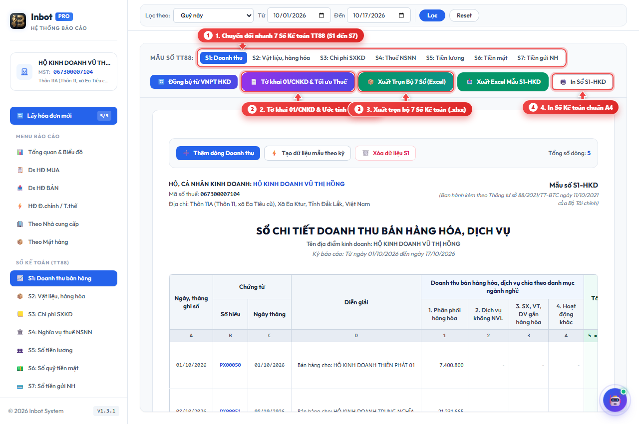
Task: Open Tờ khai 01/CNKD & Tối ưu Thuế
Action: 298,82
